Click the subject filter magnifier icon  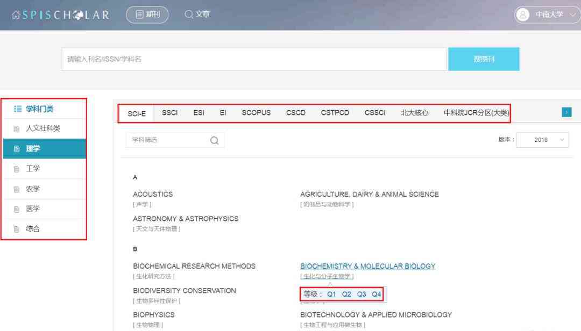pyautogui.click(x=214, y=140)
